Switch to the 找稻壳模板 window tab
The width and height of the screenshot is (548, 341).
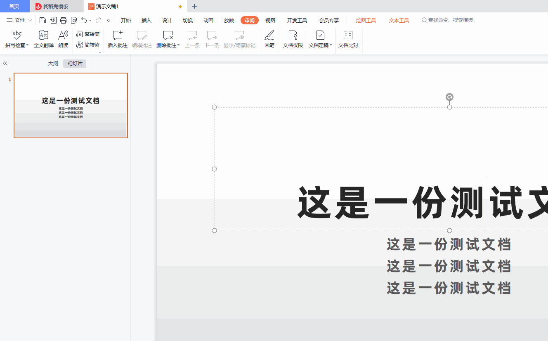click(x=57, y=6)
